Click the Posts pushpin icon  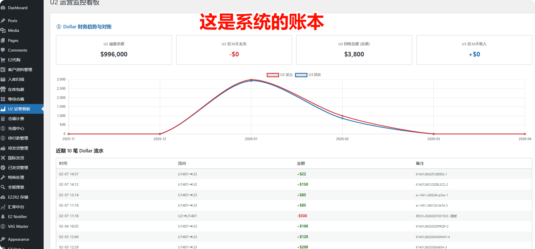tap(3, 21)
